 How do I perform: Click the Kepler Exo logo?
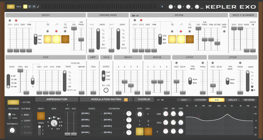pyautogui.click(x=231, y=7)
